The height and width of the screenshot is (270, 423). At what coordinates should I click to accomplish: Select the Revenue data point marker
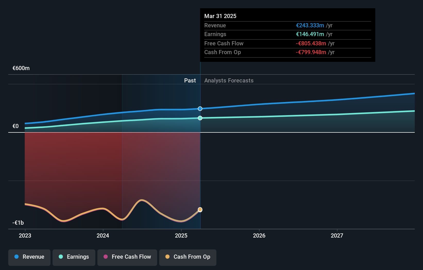click(200, 109)
